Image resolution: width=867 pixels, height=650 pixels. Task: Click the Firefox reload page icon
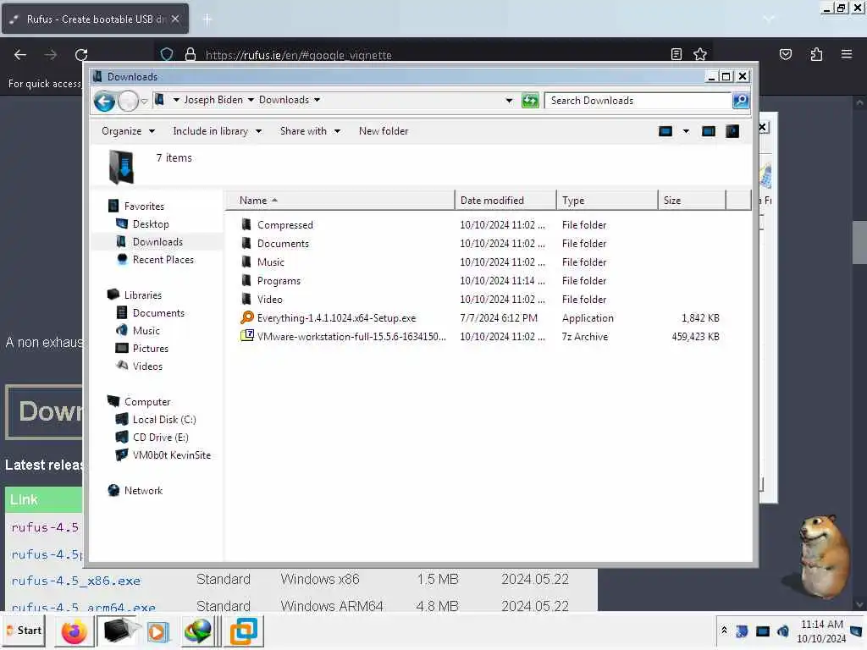click(x=81, y=55)
